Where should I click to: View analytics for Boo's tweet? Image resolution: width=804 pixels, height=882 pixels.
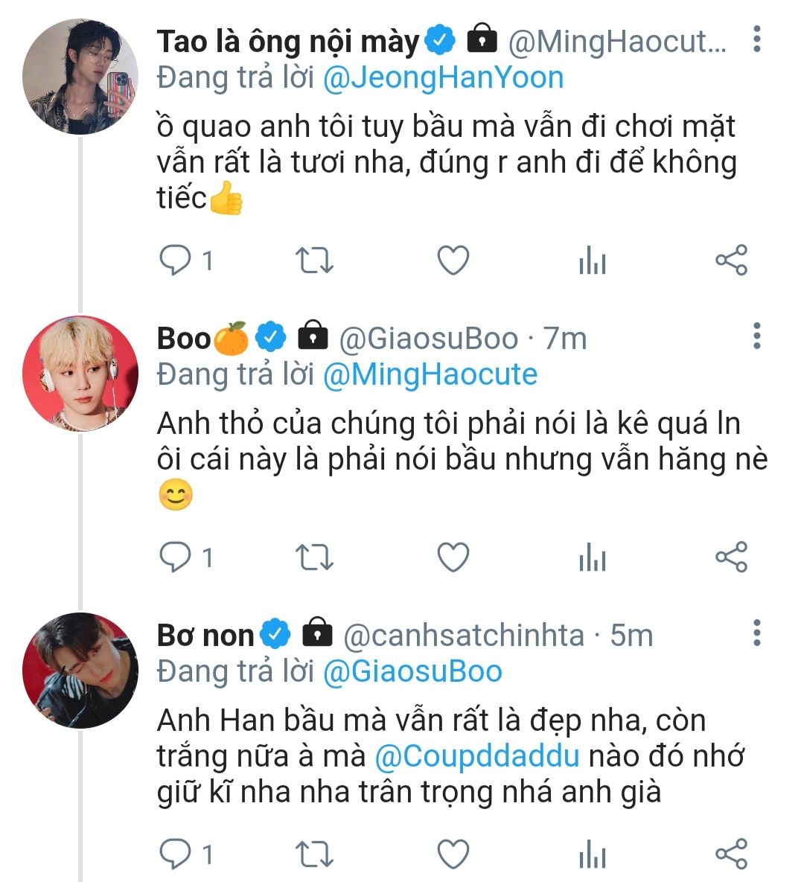tap(593, 557)
